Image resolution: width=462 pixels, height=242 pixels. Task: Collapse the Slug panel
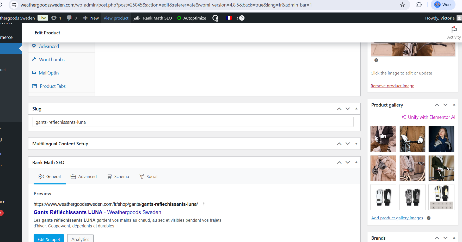[x=356, y=109]
